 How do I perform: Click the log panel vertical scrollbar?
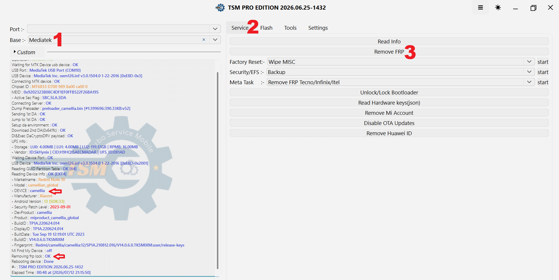coord(217,170)
